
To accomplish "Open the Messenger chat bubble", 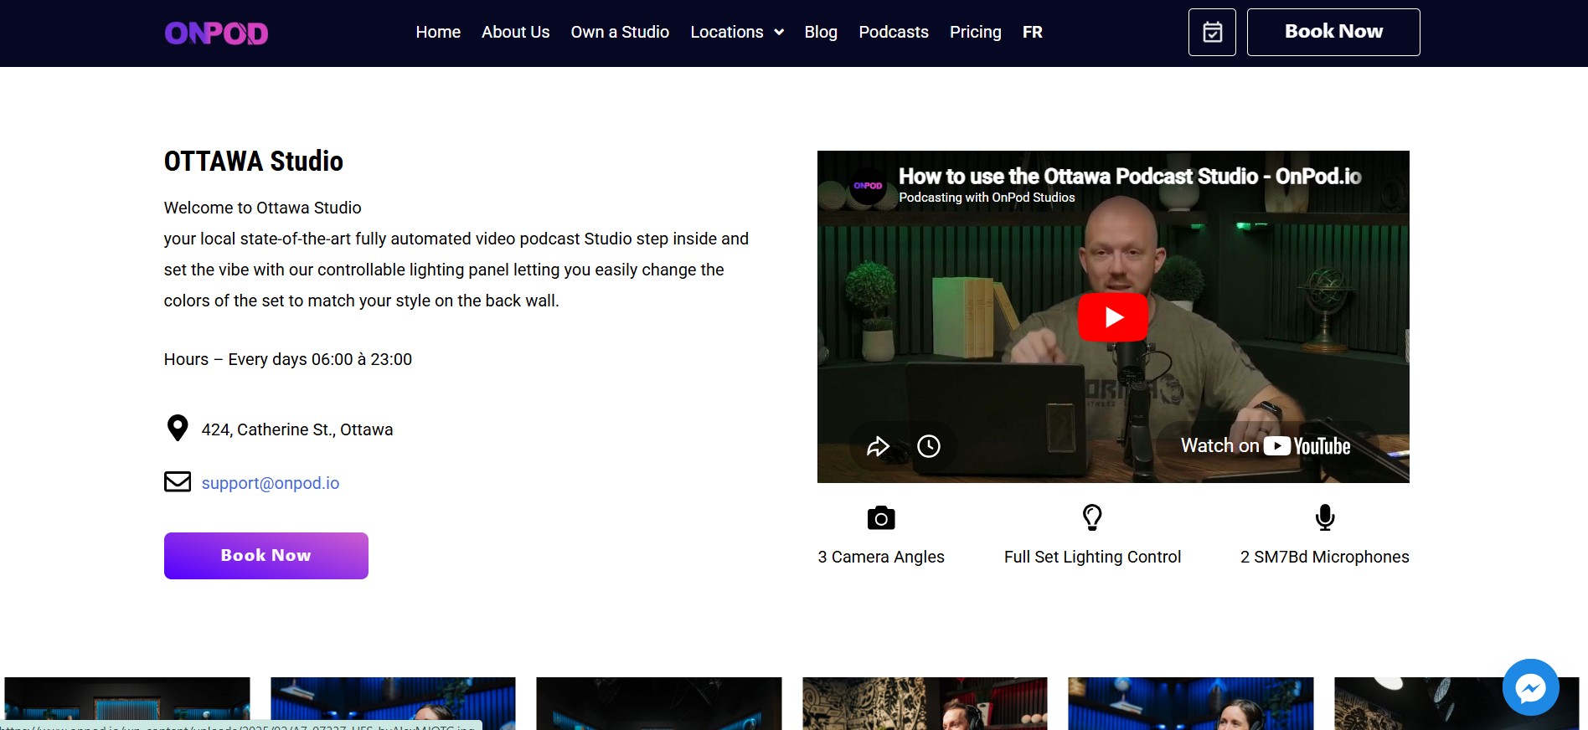I will tap(1530, 688).
